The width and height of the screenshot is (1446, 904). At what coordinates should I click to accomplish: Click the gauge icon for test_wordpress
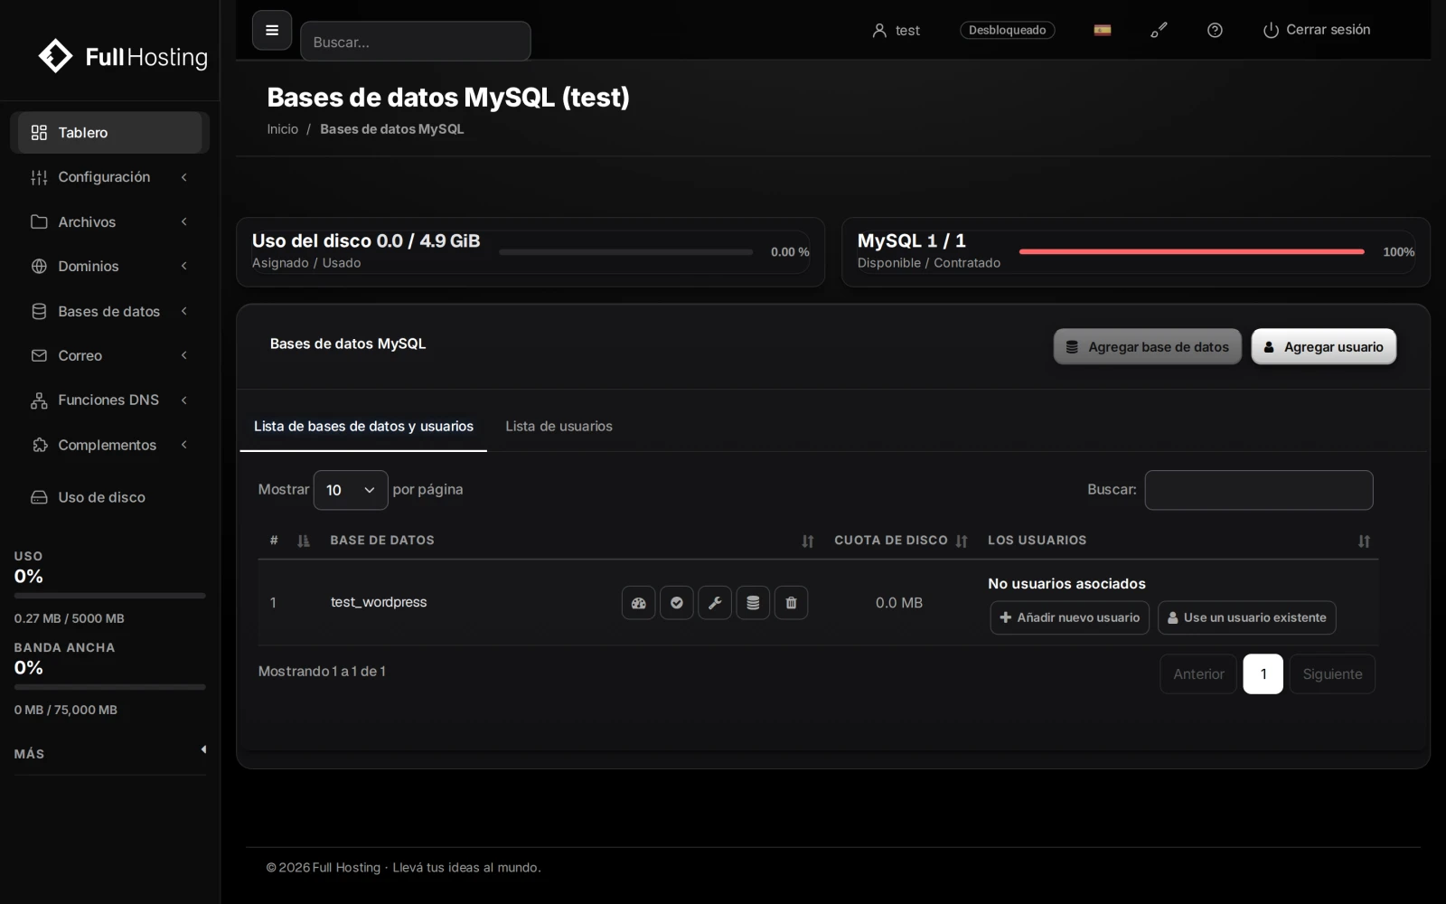pos(638,603)
